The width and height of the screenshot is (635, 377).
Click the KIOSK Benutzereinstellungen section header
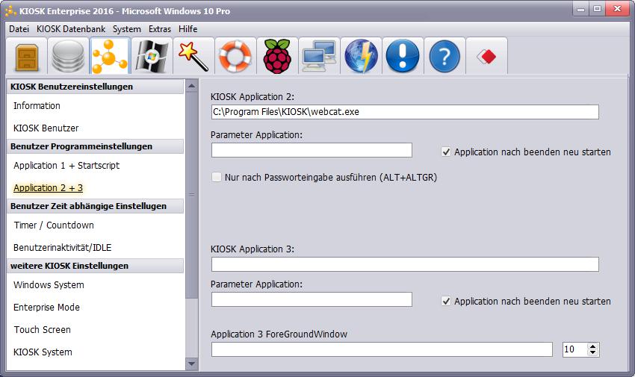tap(96, 87)
